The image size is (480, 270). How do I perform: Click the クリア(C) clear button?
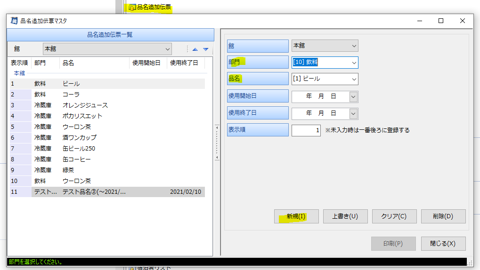pyautogui.click(x=393, y=216)
